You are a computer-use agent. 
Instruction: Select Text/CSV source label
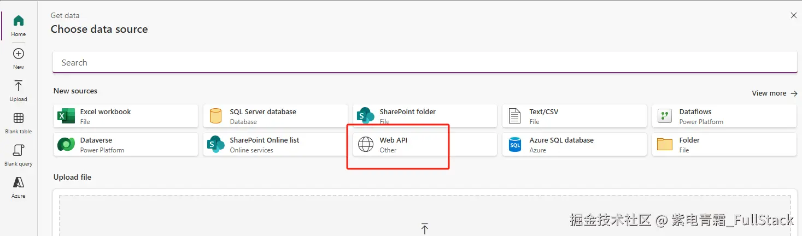coord(544,111)
